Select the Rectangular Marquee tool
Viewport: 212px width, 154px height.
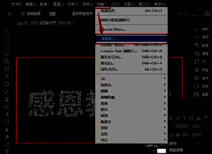coord(7,38)
